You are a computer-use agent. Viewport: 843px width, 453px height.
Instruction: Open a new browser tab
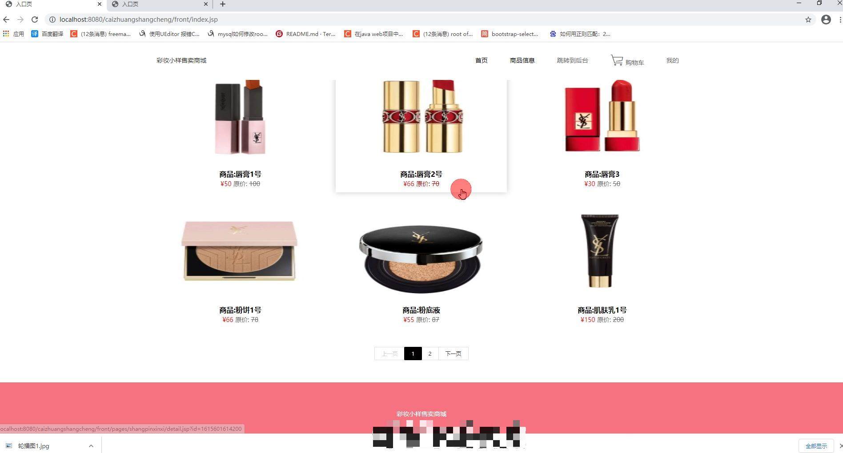click(223, 4)
